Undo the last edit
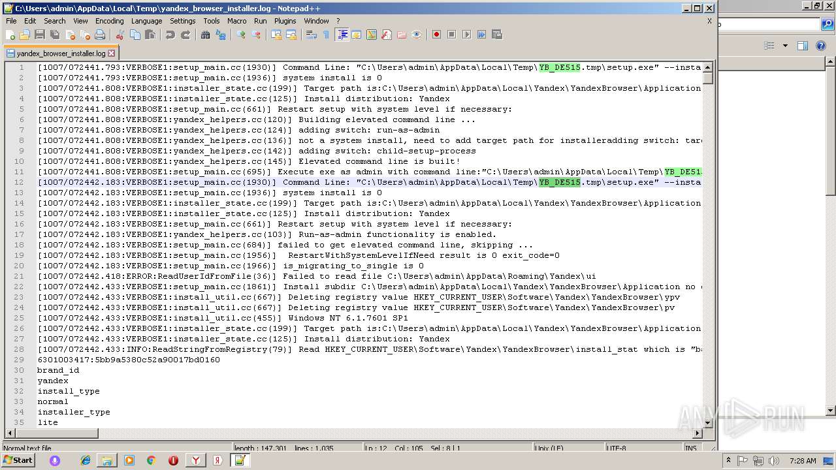The image size is (836, 470). tap(170, 35)
